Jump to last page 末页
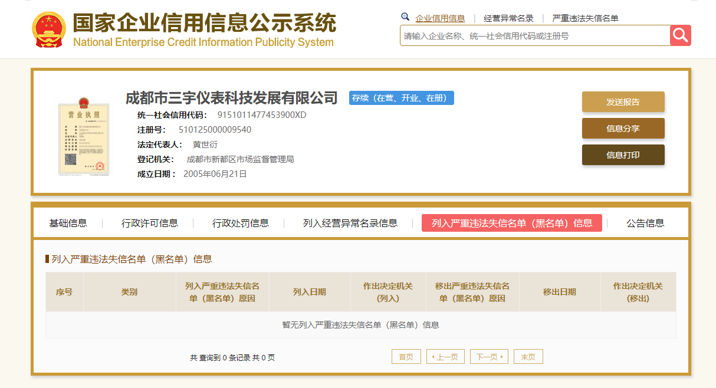716x388 pixels. point(528,357)
